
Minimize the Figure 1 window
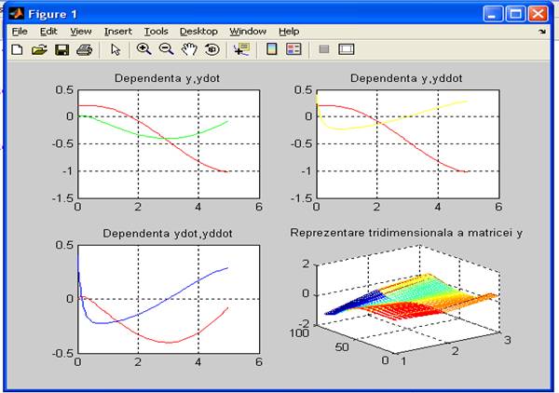click(x=493, y=14)
